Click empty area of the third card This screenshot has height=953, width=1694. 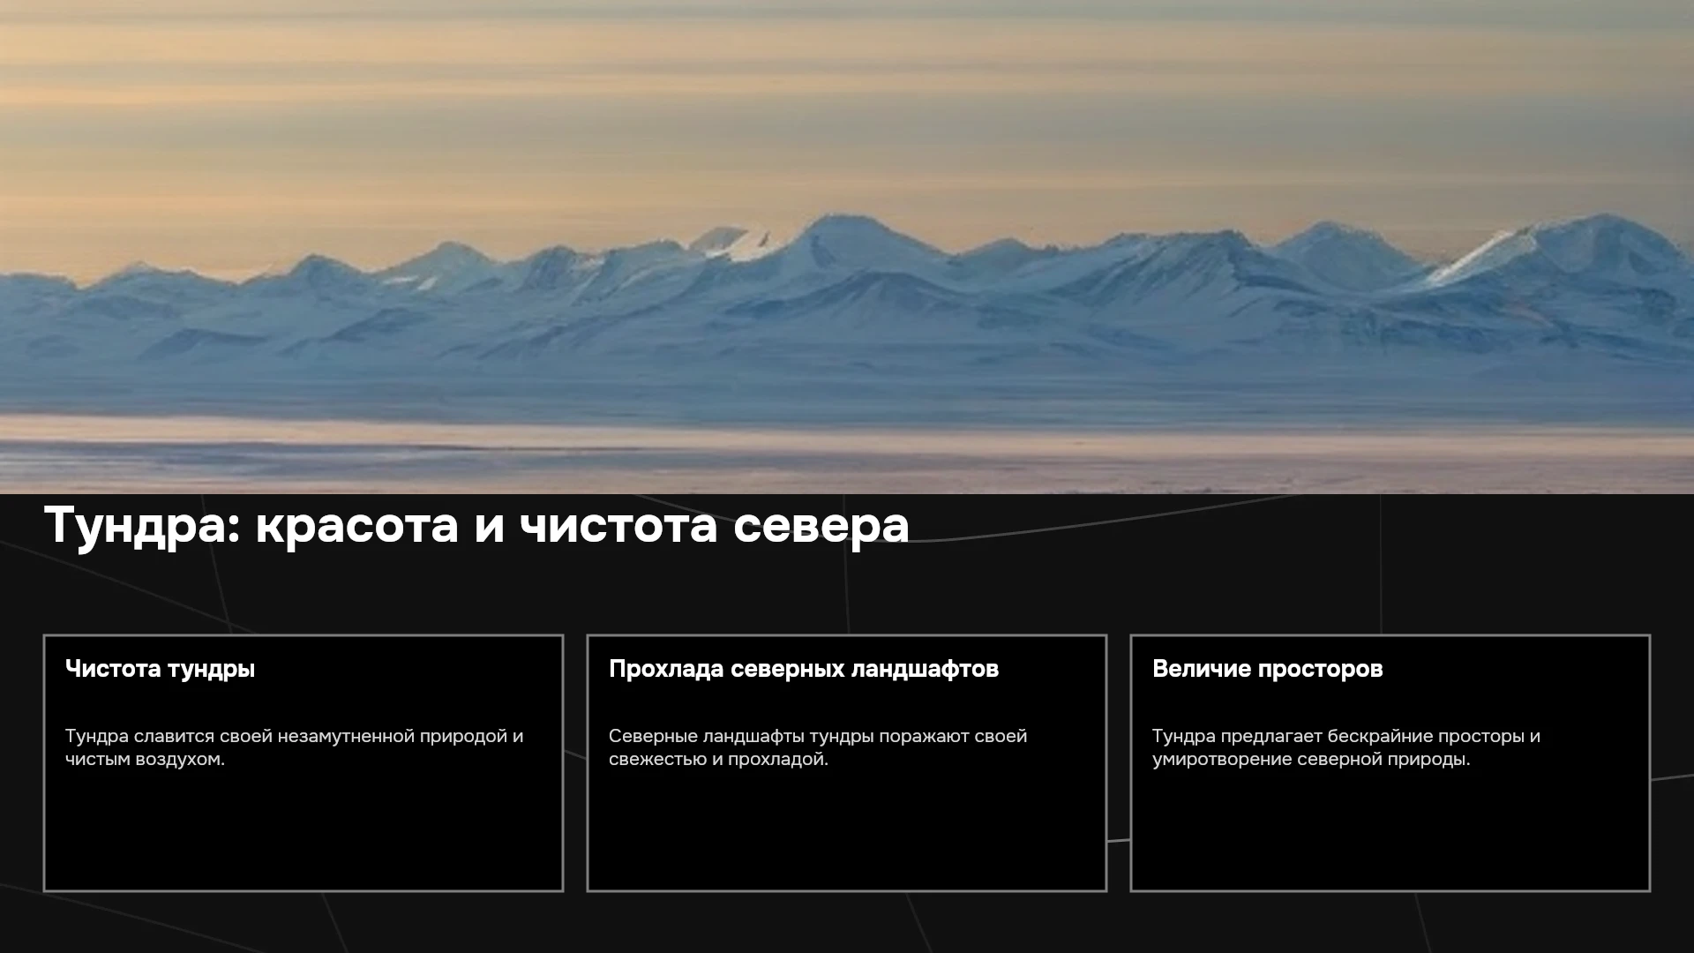pyautogui.click(x=1390, y=829)
